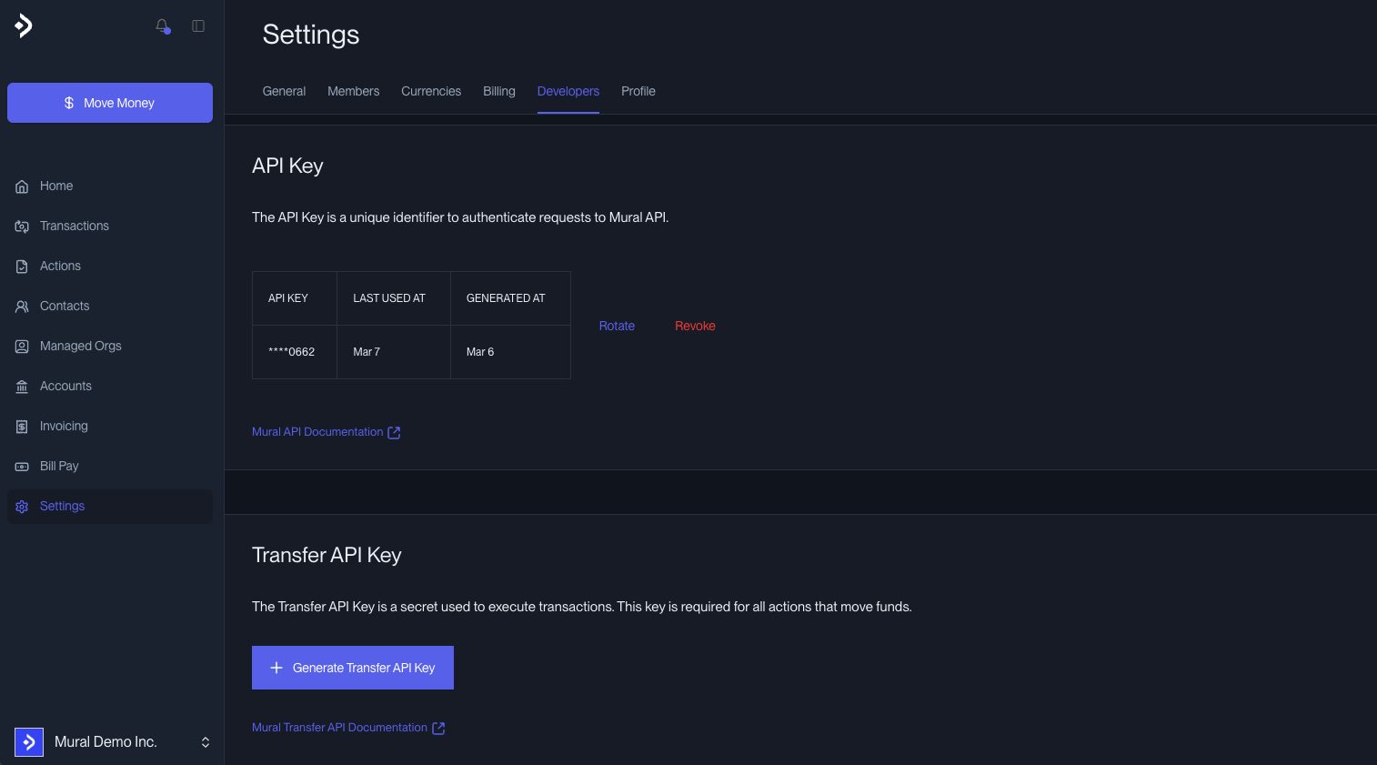Collapse the sidebar panel icon
1377x765 pixels.
(x=198, y=26)
